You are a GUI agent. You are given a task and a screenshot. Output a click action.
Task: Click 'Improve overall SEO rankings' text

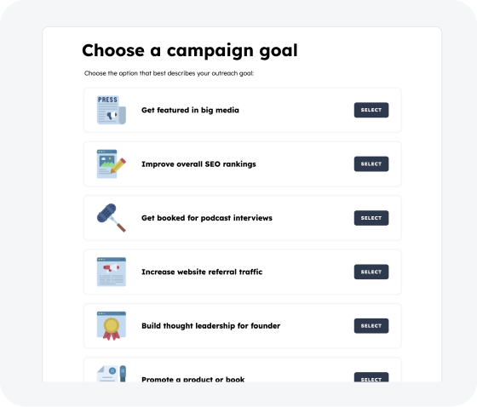coord(198,164)
